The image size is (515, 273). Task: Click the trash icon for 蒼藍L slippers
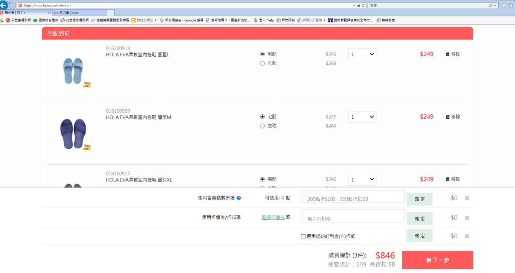pos(448,54)
